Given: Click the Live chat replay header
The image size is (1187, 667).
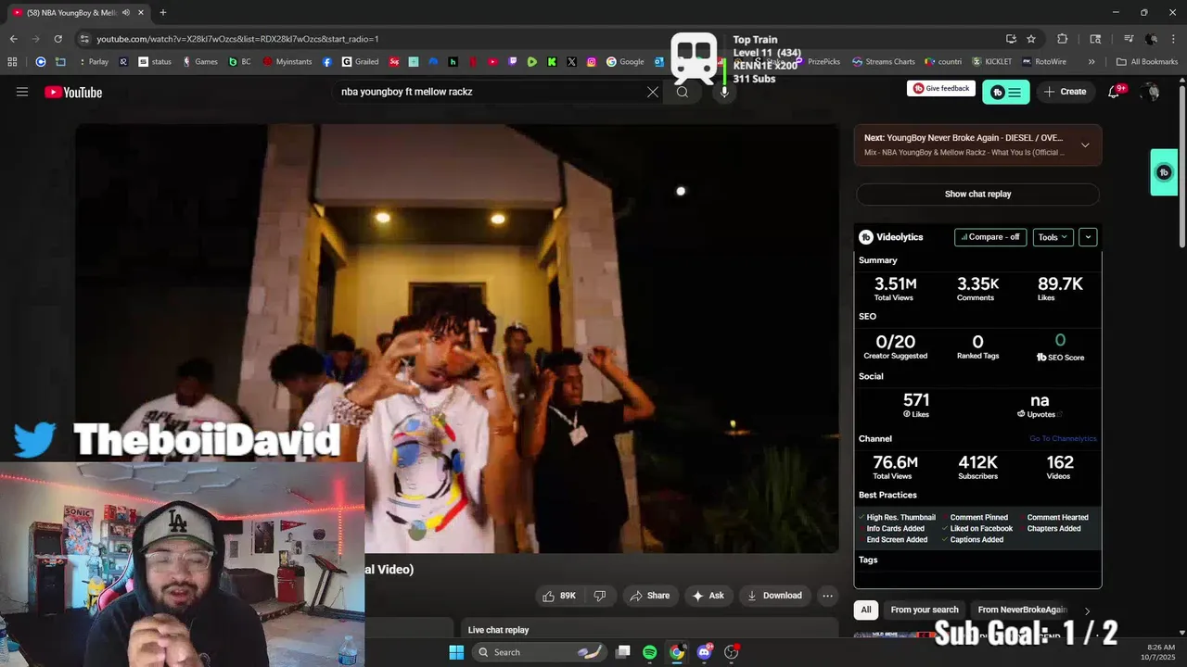Looking at the screenshot, I should (498, 630).
